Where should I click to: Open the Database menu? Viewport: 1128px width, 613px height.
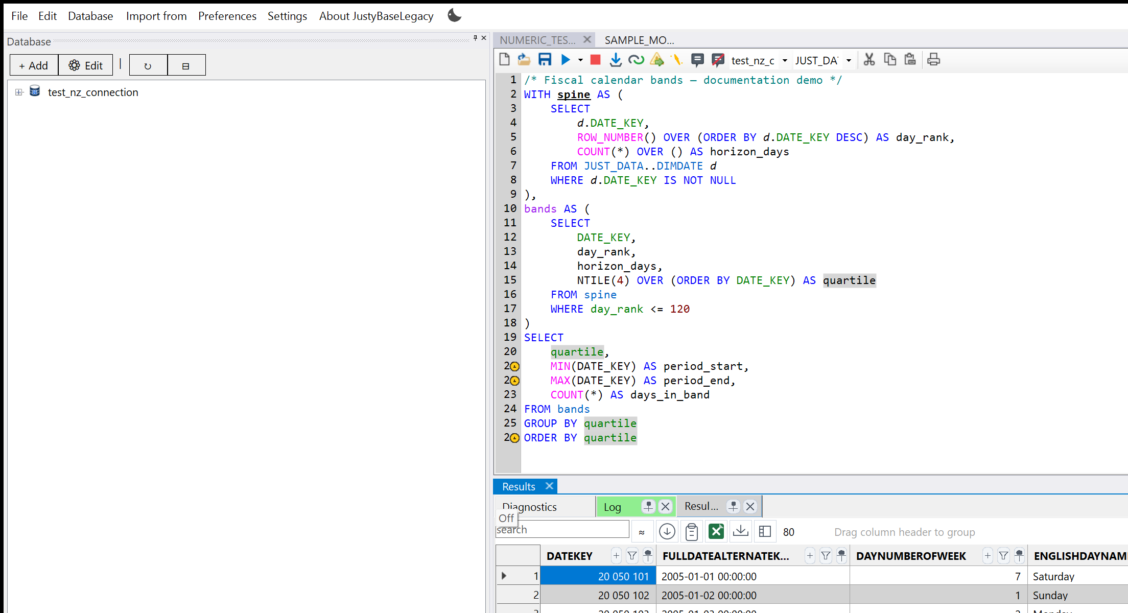tap(90, 16)
